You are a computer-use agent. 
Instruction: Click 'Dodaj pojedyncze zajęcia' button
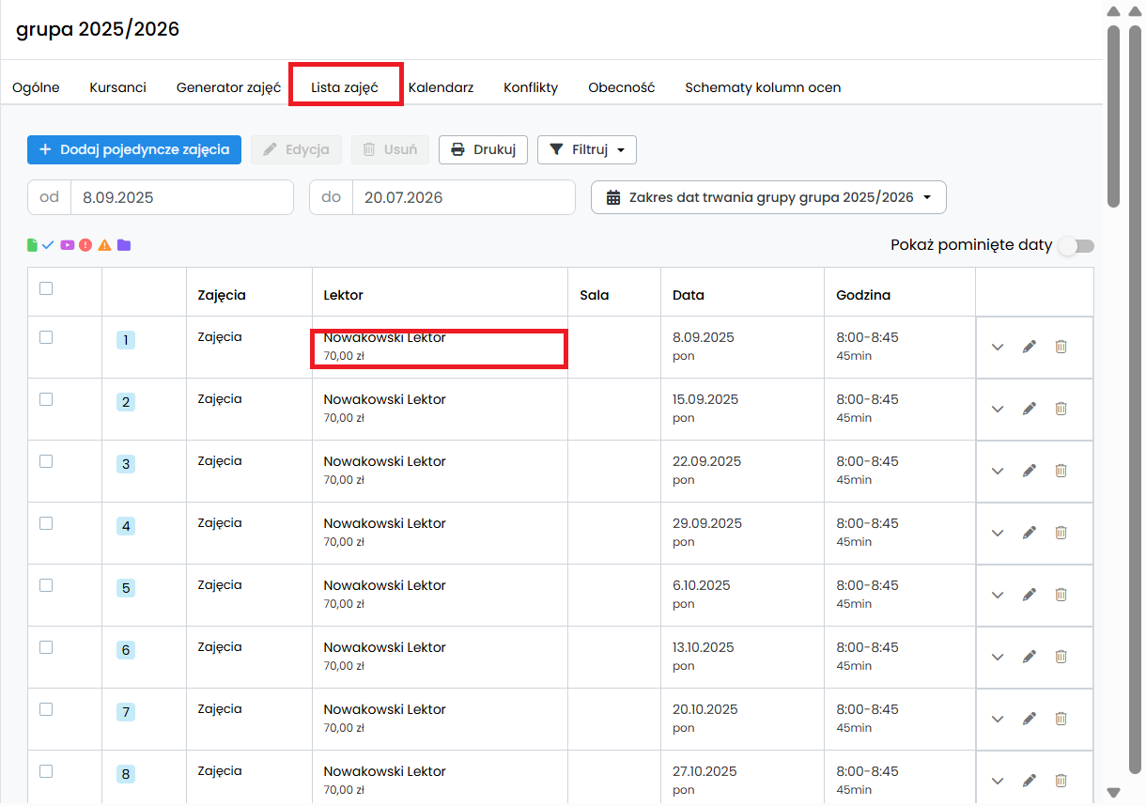(134, 149)
